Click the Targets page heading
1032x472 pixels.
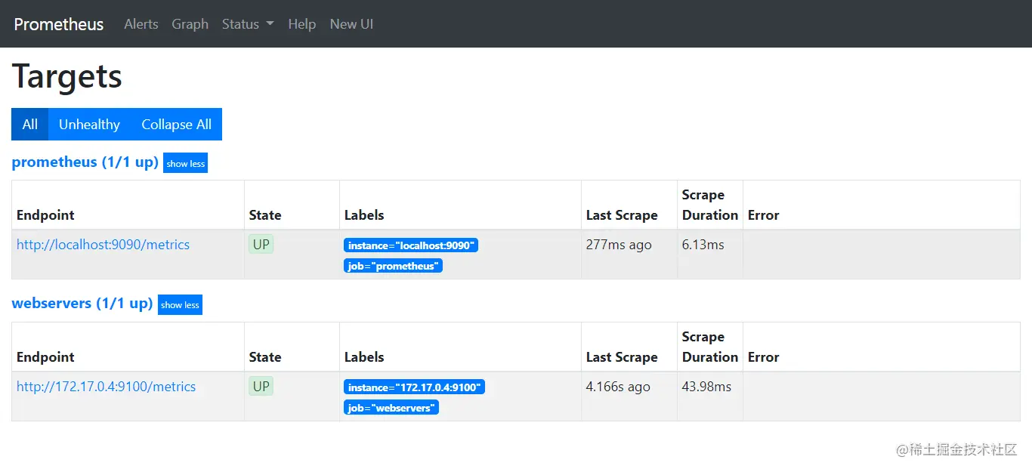67,76
